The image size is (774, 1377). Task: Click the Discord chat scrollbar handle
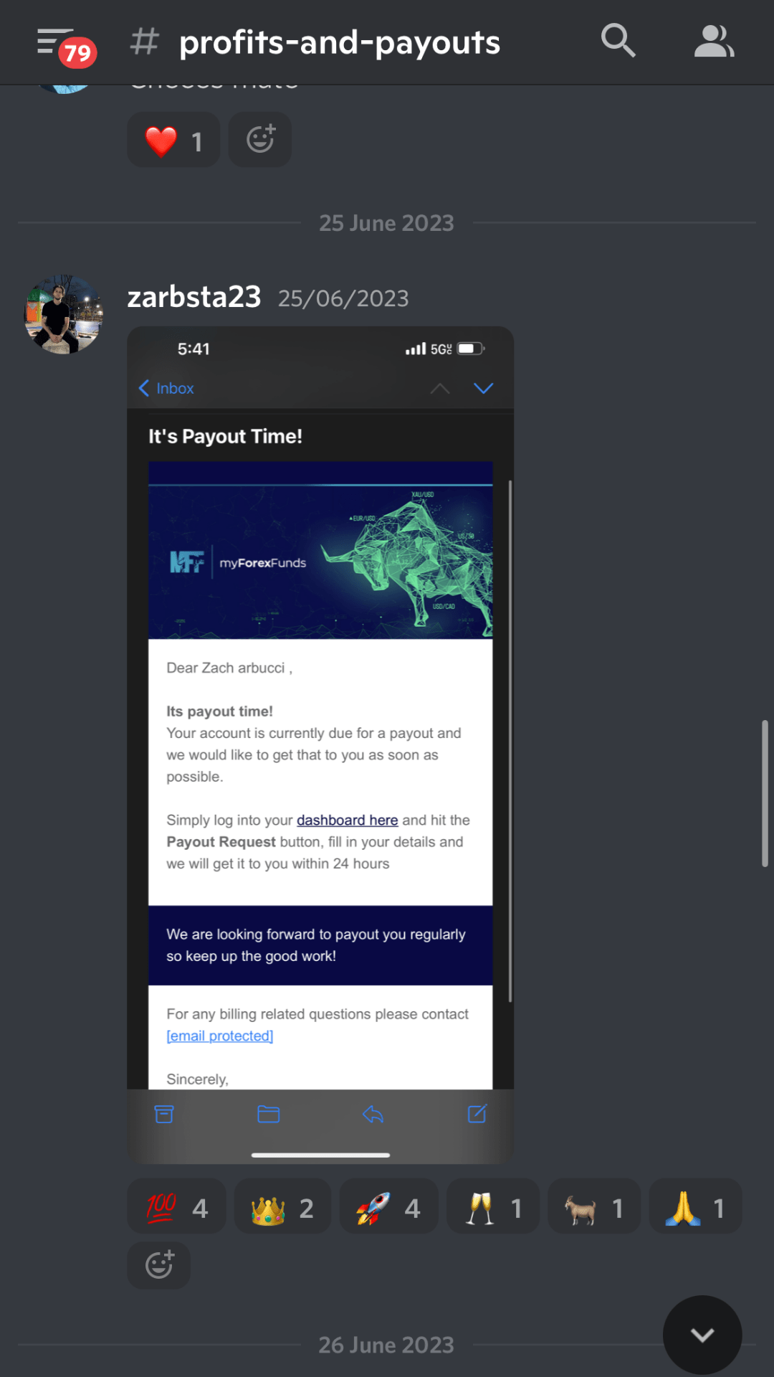point(765,794)
